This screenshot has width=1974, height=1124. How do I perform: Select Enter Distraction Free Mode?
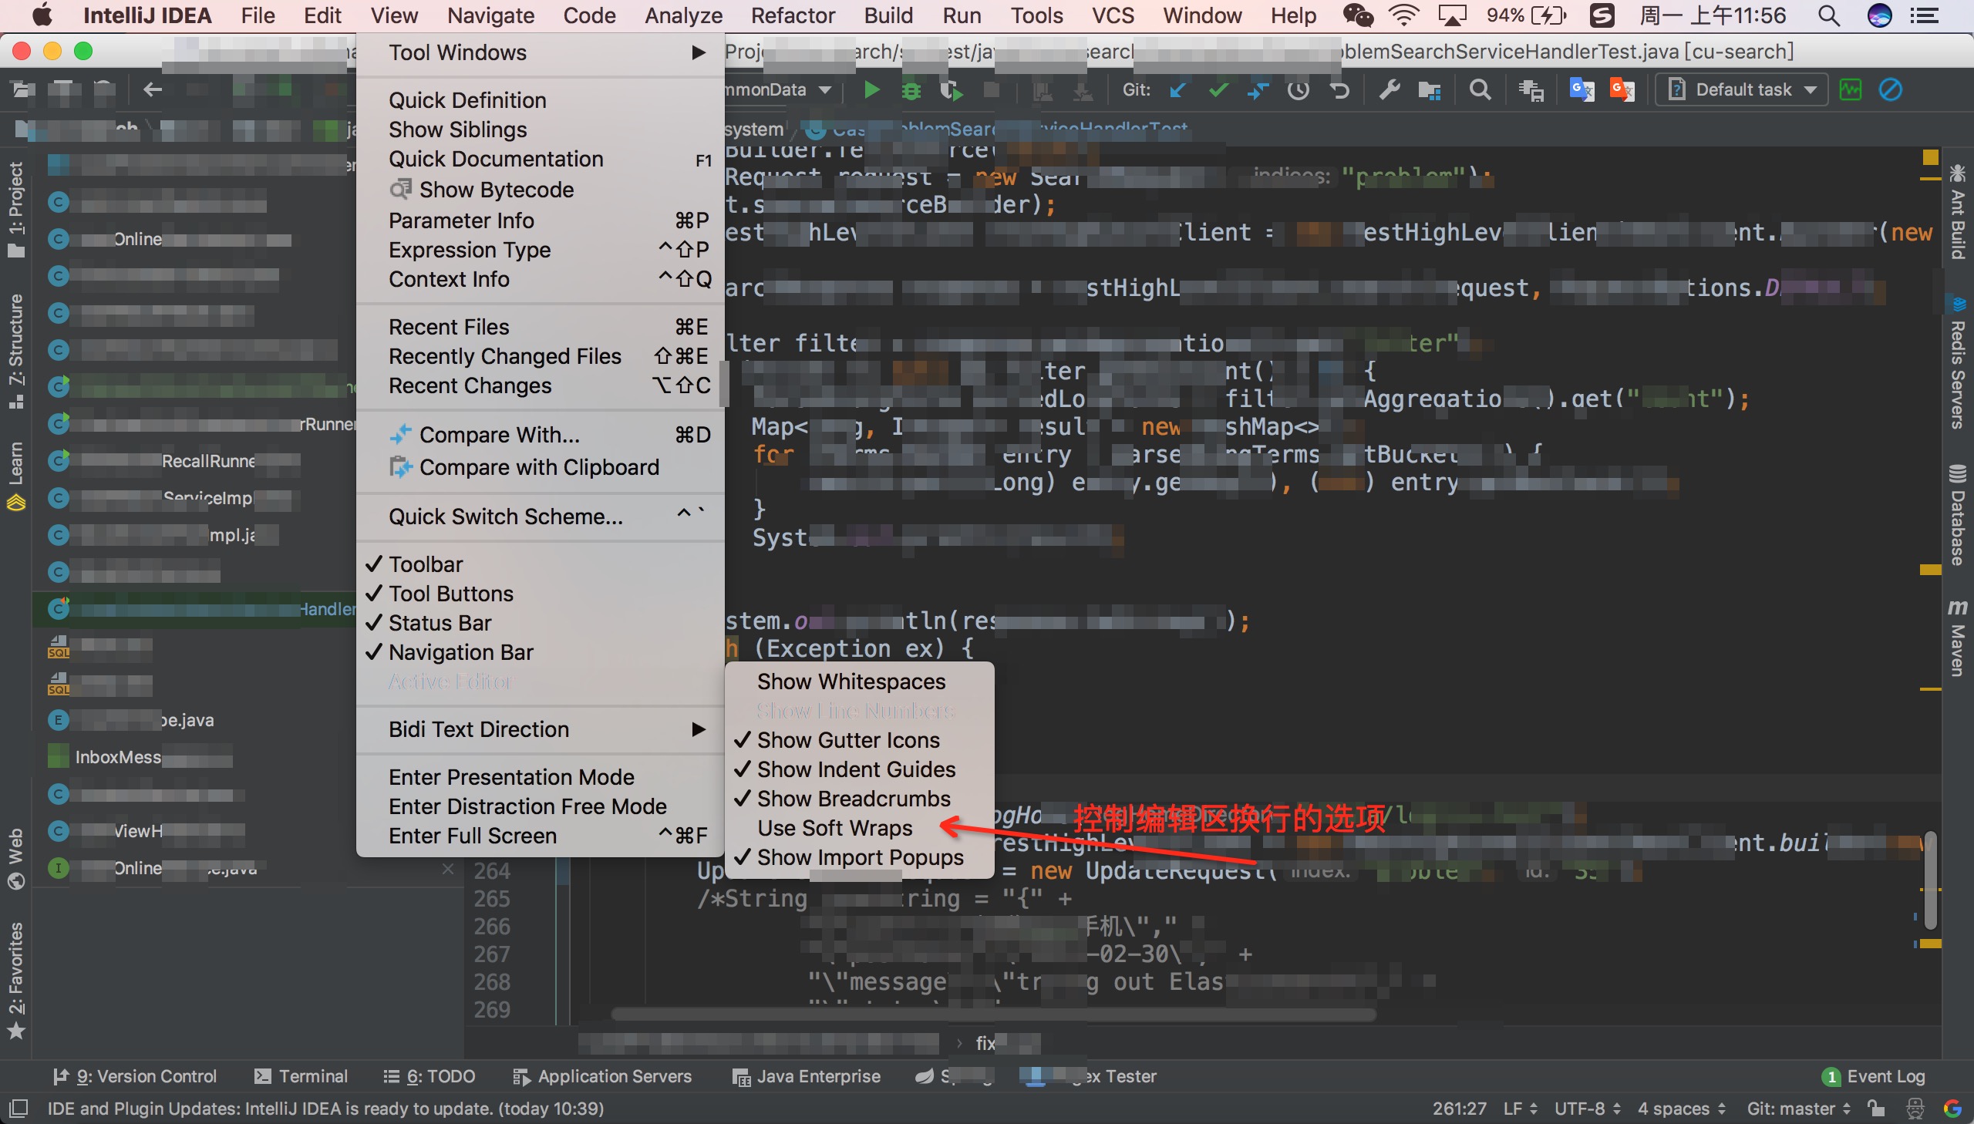(x=541, y=806)
